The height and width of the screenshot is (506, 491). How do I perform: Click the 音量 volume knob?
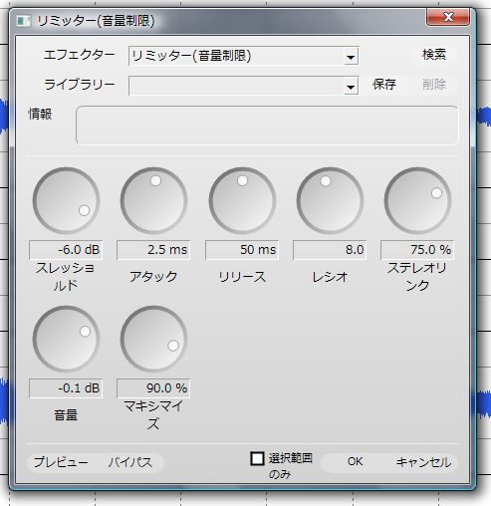point(66,339)
